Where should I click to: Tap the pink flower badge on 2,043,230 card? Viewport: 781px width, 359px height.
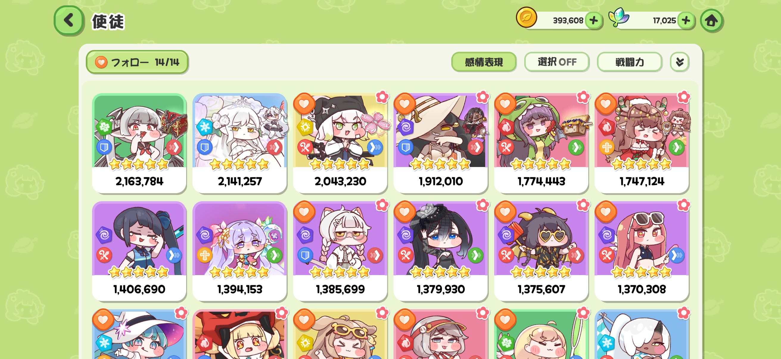382,97
